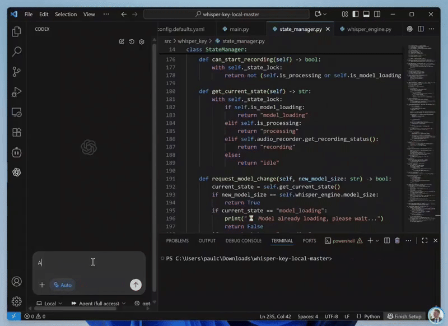The image size is (448, 326).
Task: Toggle the Auto mode pill in Codex panel
Action: pos(62,285)
